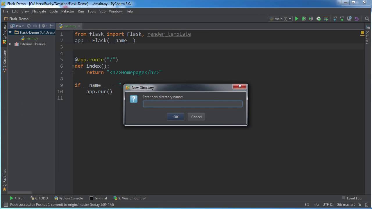Focus the new directory name field
Screen dimensions: 372x209
coord(192,104)
